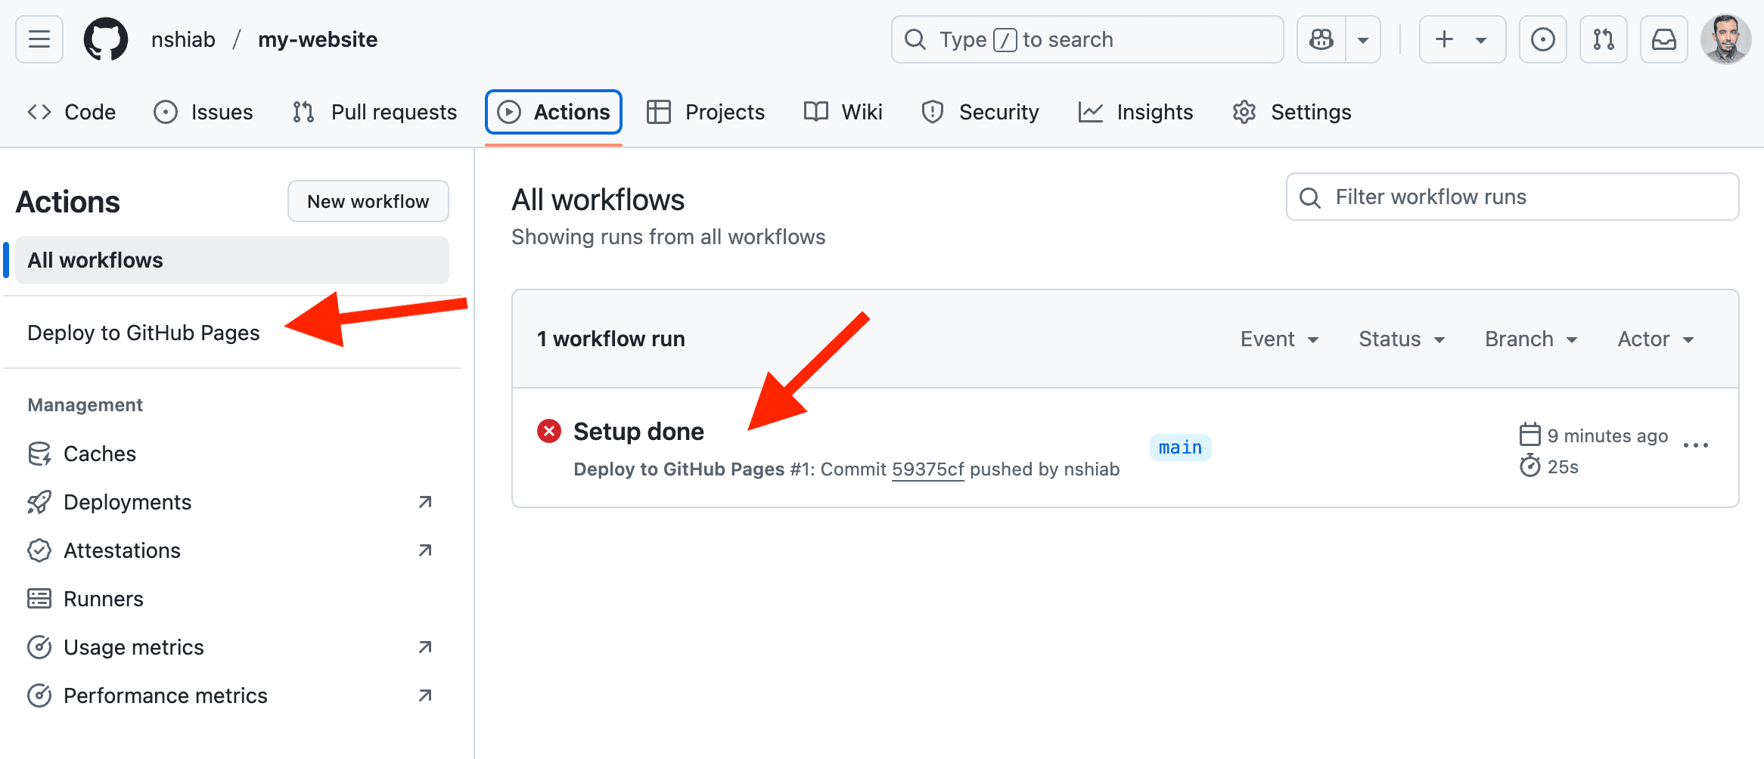Switch to the Wiki tab
The width and height of the screenshot is (1764, 759).
click(x=843, y=112)
